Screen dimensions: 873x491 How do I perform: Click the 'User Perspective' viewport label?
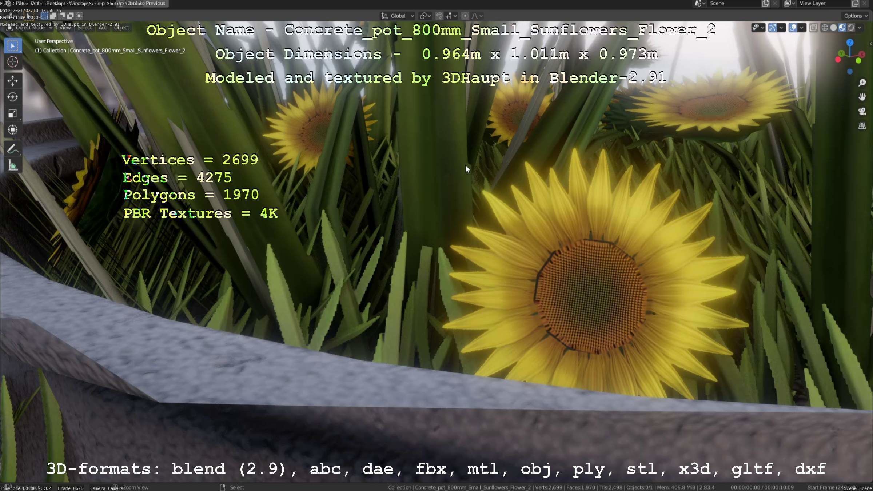tap(54, 41)
